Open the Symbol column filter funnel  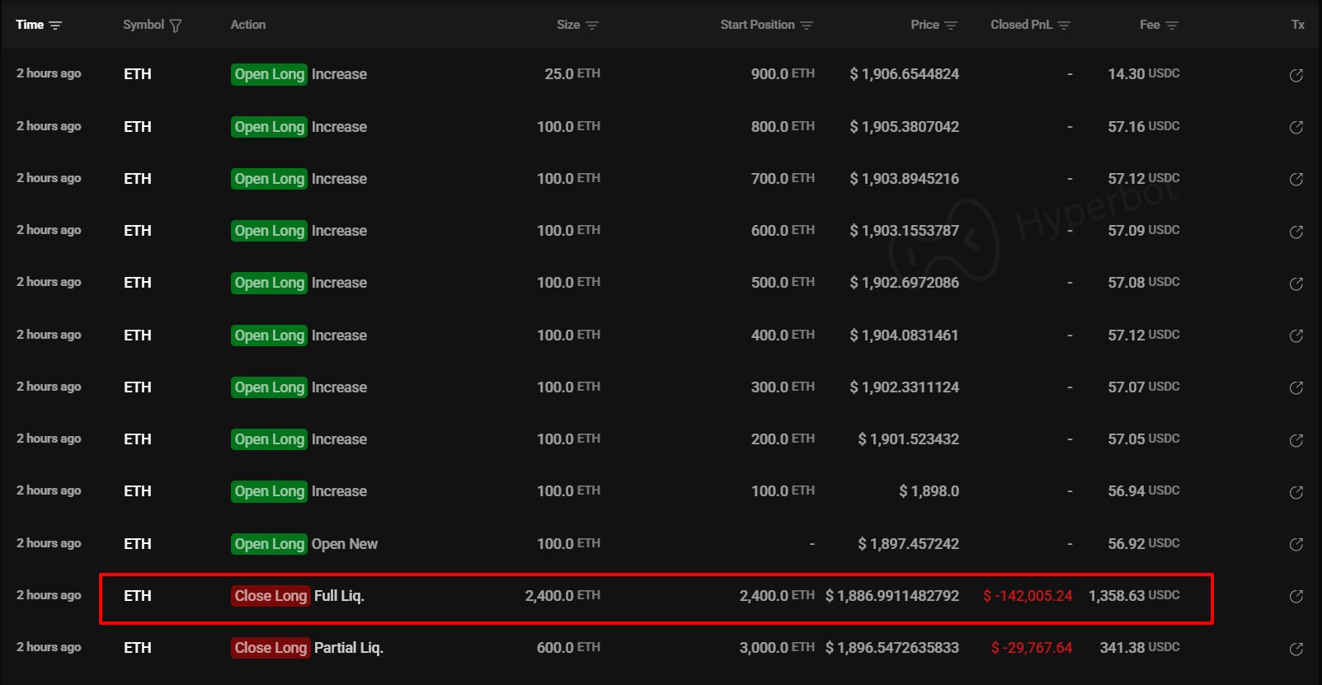click(175, 26)
